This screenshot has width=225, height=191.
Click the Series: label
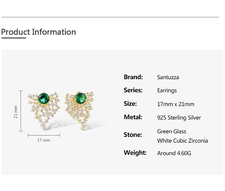pos(133,90)
